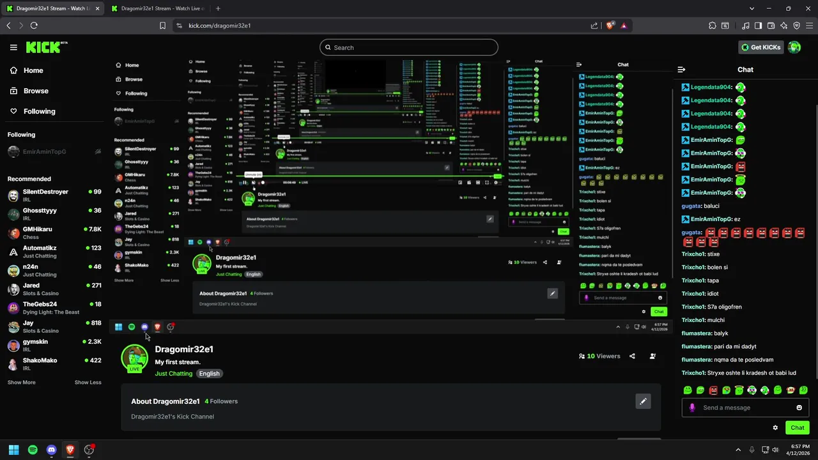Click username flumastera on the balyk message
The image size is (818, 460).
point(696,333)
